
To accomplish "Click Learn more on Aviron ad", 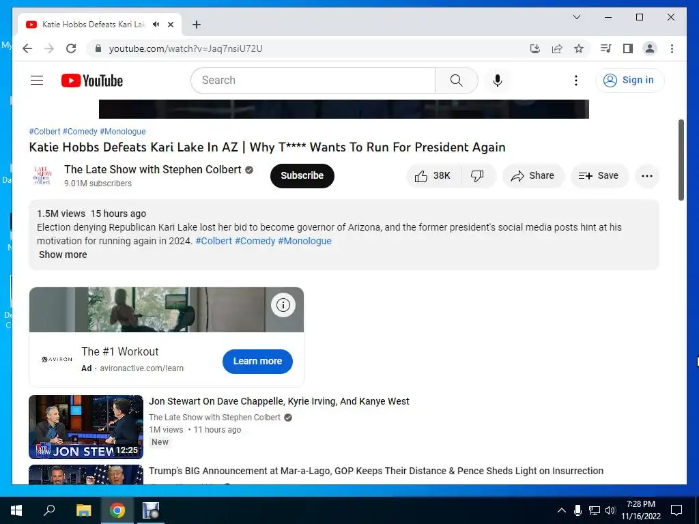I will [x=257, y=362].
